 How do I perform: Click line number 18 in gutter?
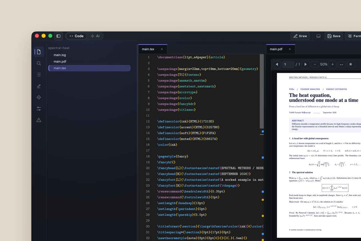point(148,156)
